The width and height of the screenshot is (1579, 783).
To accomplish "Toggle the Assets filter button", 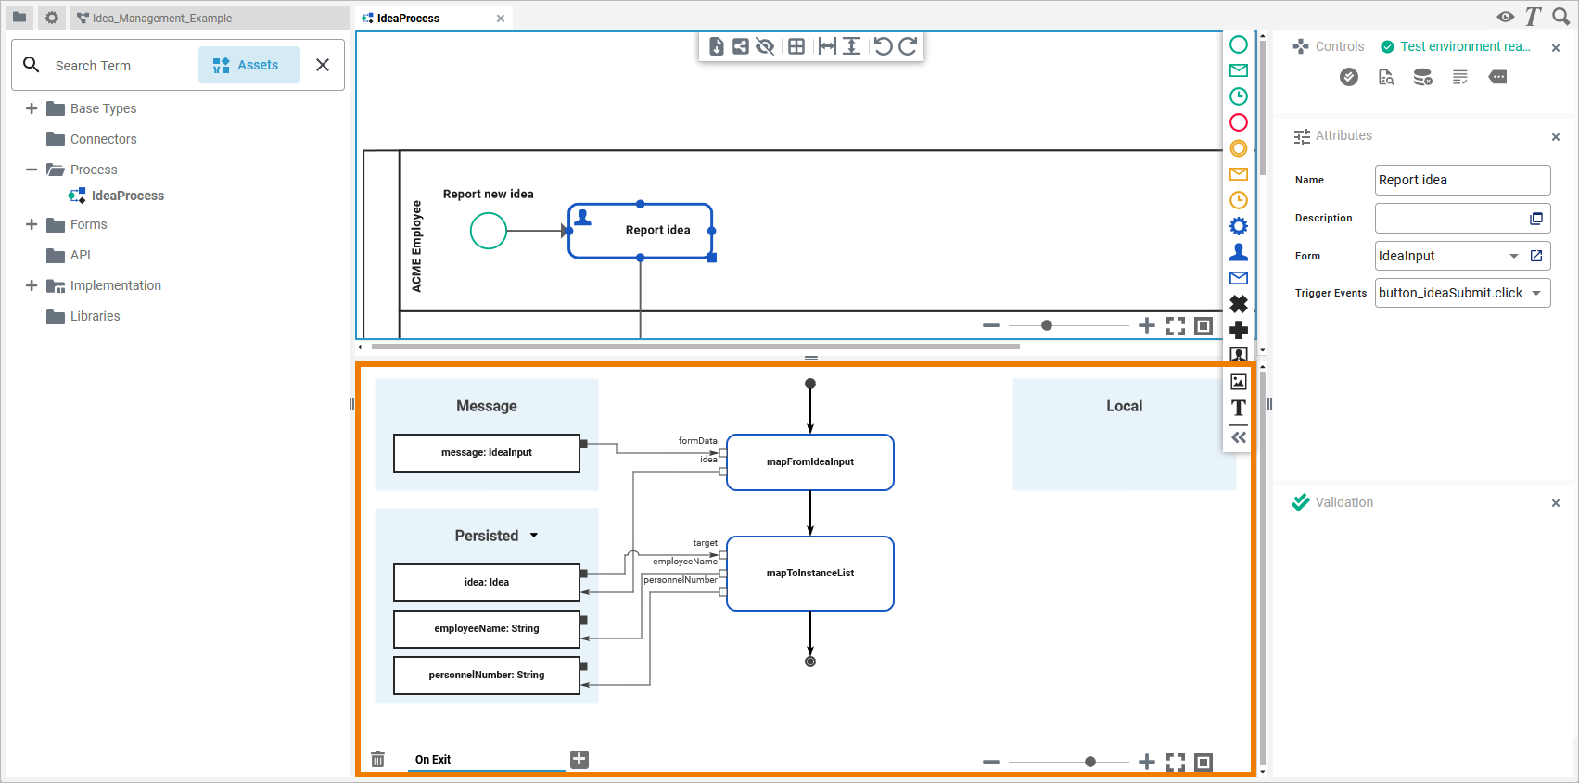I will tap(248, 65).
